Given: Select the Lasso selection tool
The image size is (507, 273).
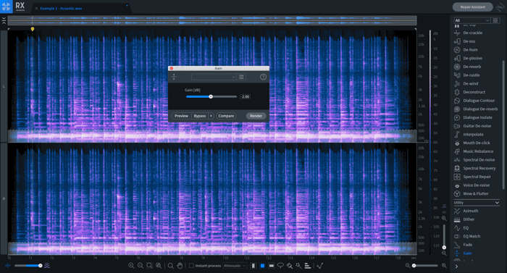Looking at the screenshot, I should [280, 266].
